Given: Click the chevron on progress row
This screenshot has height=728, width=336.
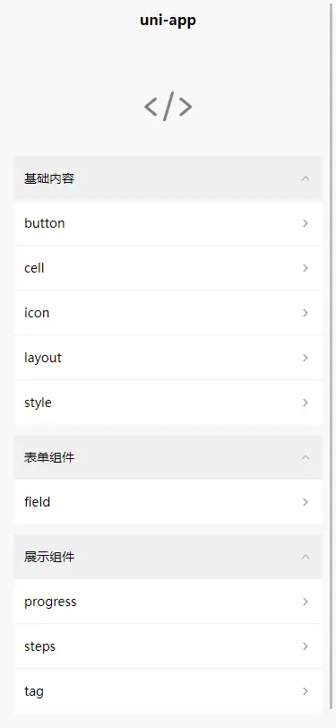Looking at the screenshot, I should pos(306,602).
